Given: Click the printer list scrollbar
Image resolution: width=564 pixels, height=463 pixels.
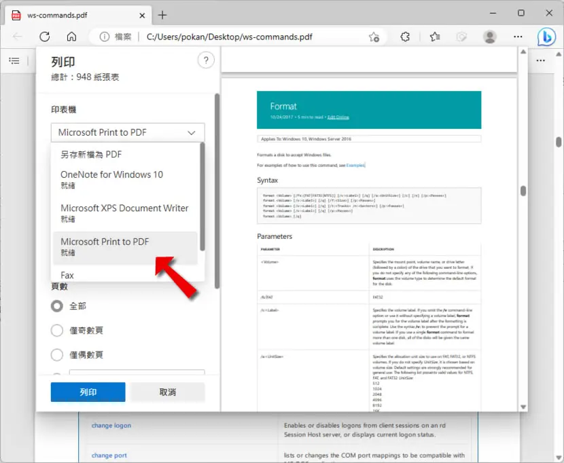Looking at the screenshot, I should (x=202, y=197).
